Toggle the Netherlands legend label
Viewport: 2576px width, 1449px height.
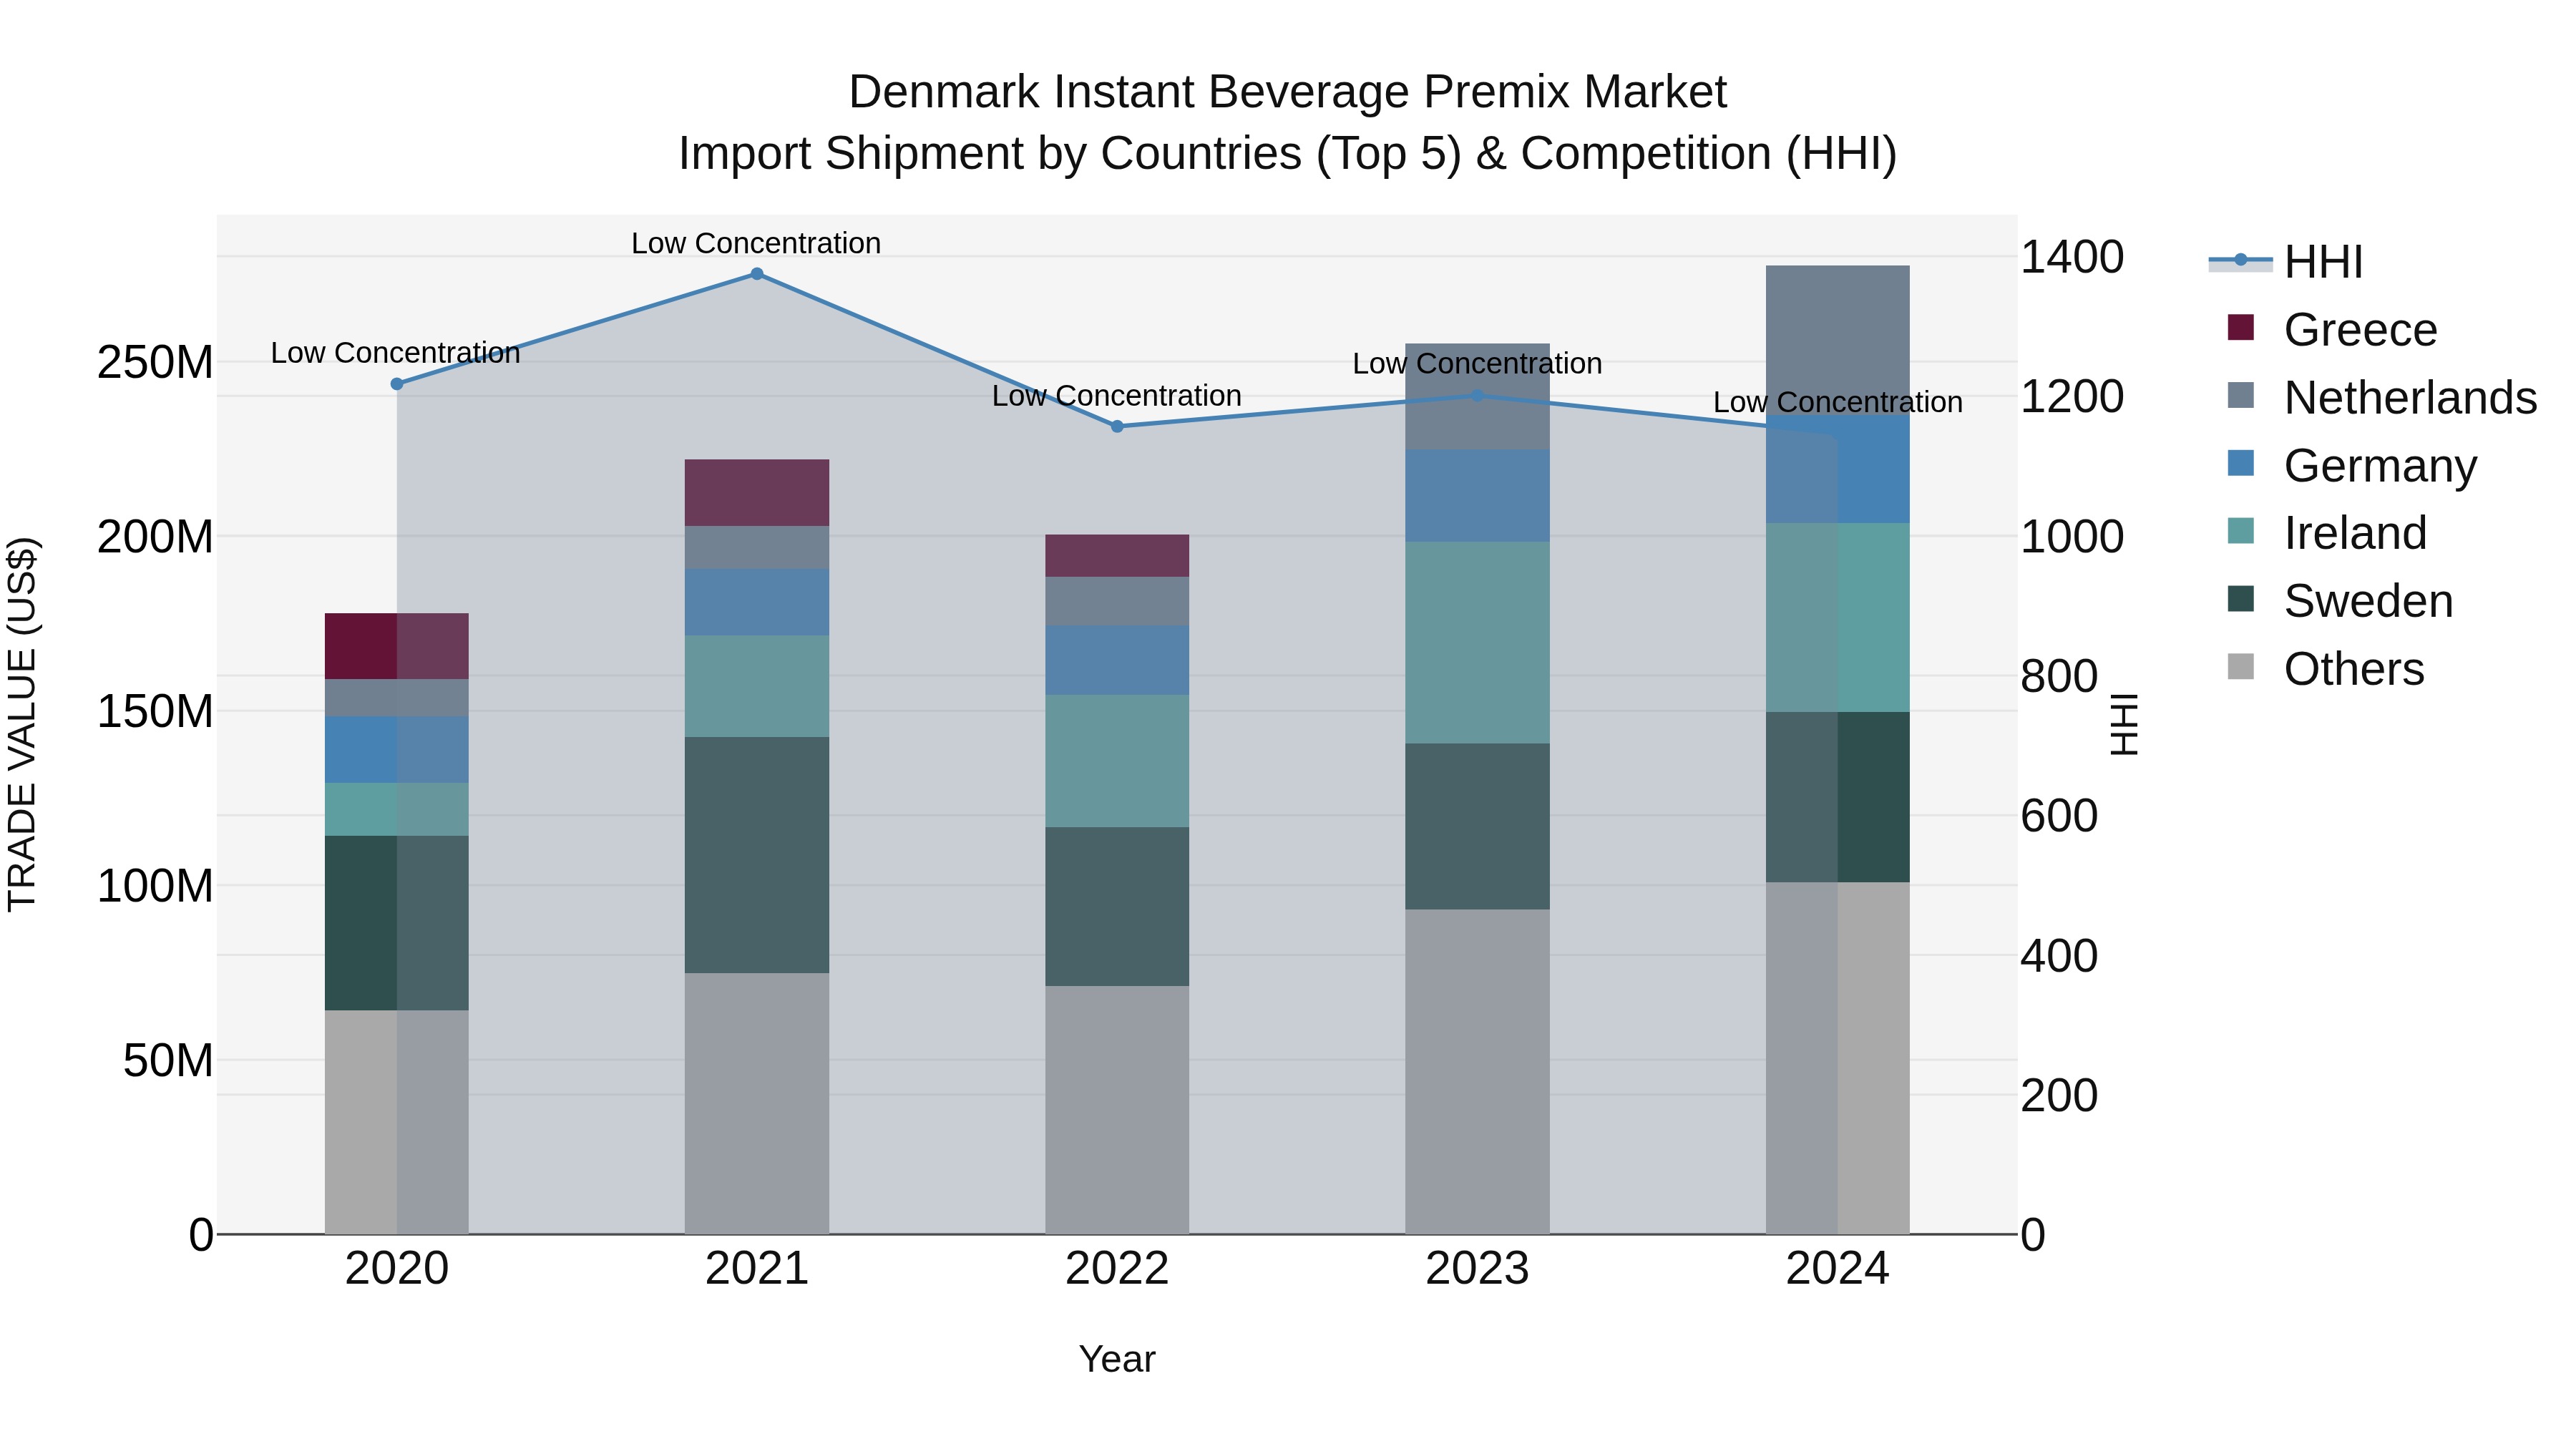(x=2410, y=398)
